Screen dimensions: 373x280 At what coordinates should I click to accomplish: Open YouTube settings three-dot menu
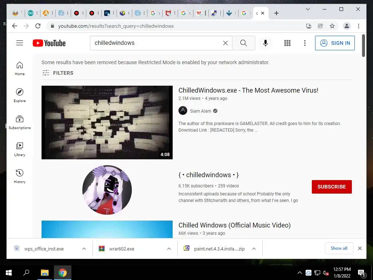click(x=305, y=43)
